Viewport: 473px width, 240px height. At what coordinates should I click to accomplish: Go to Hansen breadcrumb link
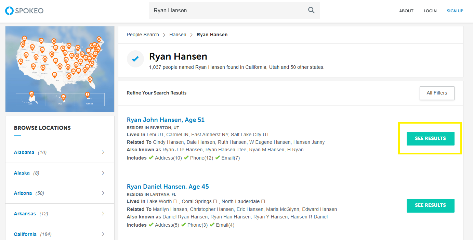pyautogui.click(x=178, y=35)
